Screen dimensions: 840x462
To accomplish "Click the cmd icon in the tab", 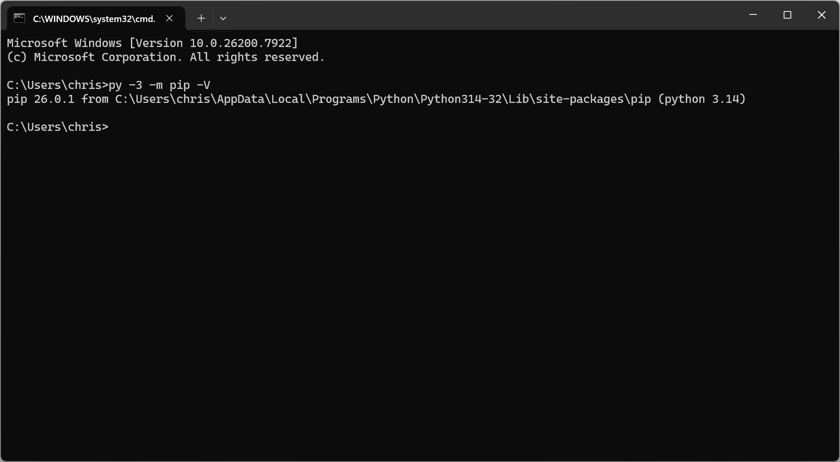I will [x=19, y=18].
